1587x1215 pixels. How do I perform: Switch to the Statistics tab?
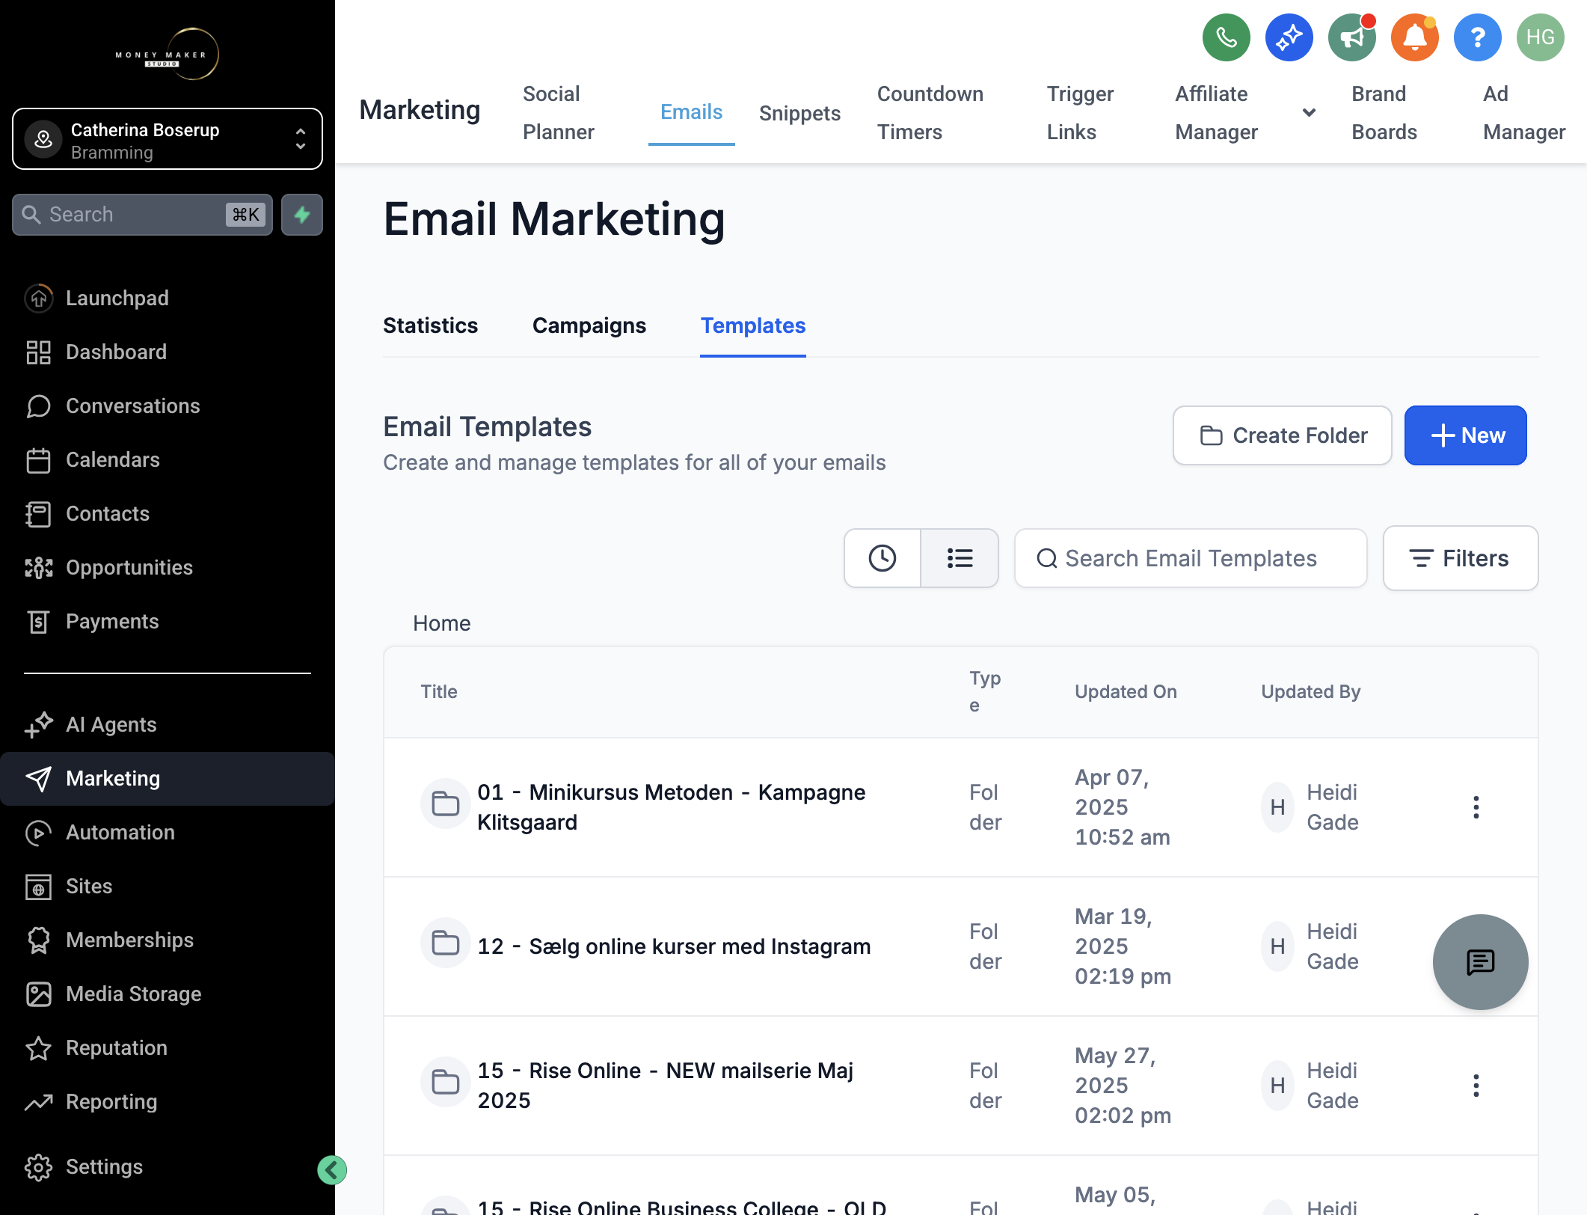coord(430,325)
